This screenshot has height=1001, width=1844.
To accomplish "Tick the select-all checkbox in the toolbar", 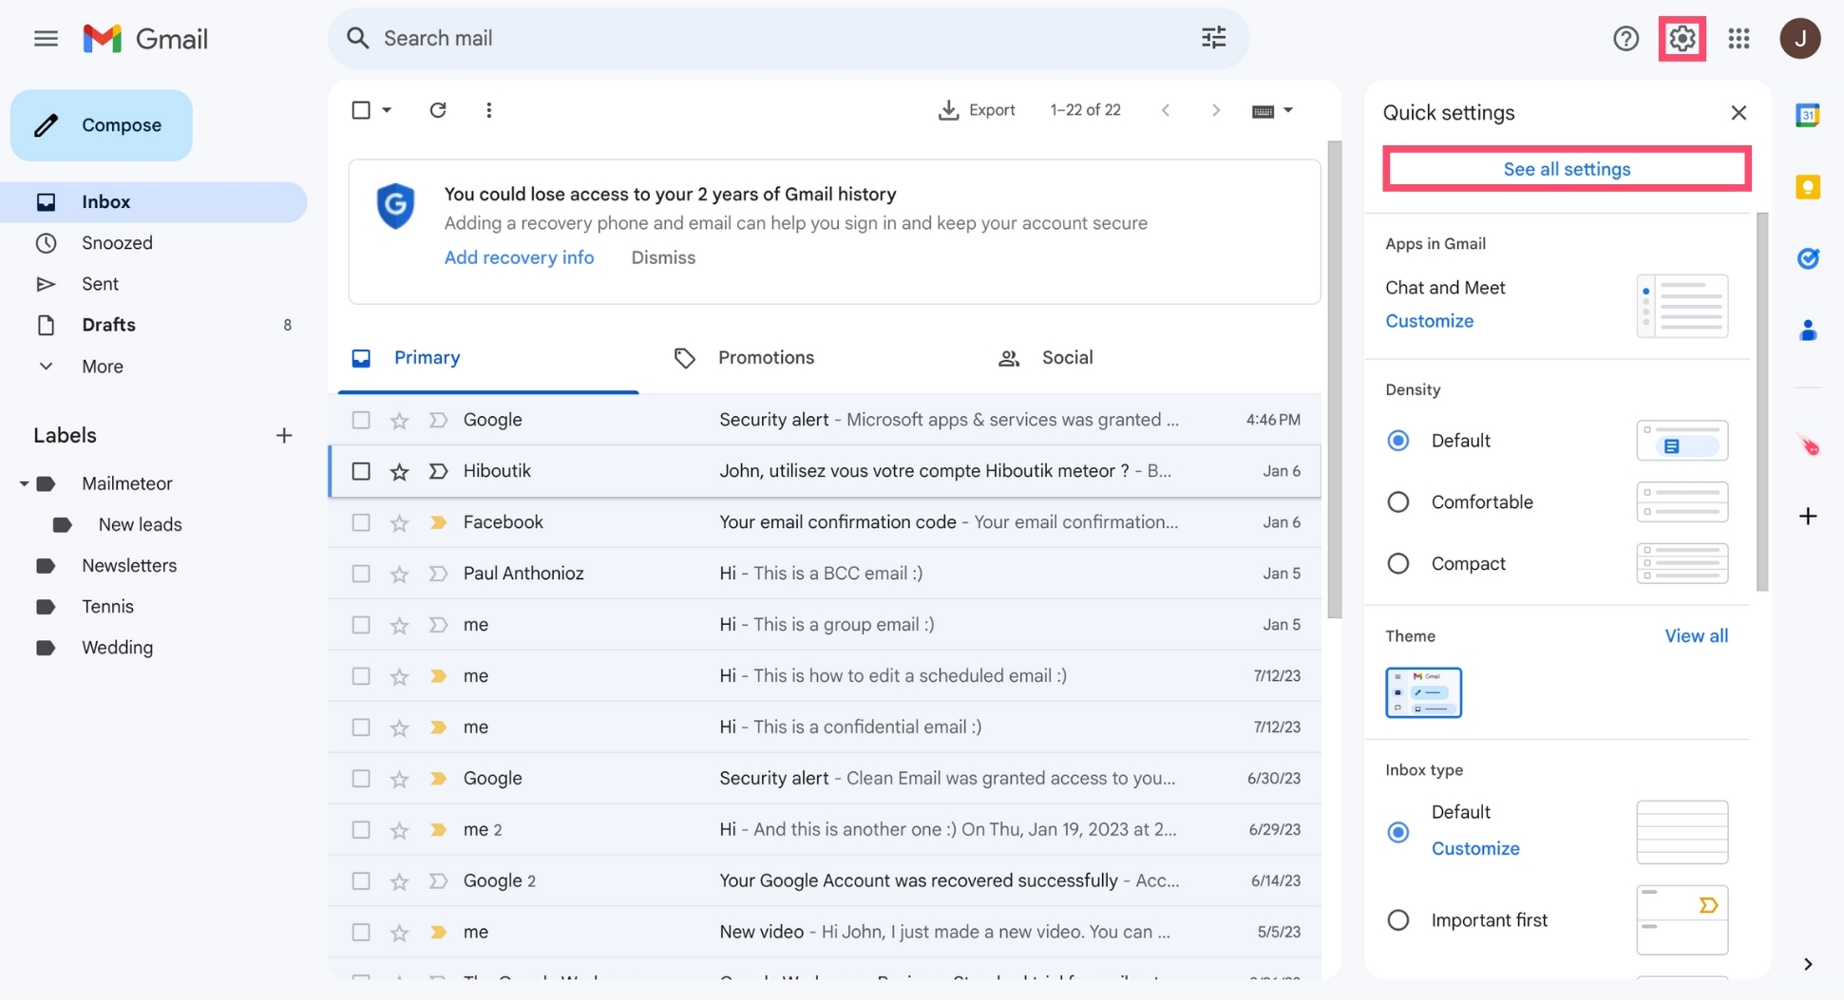I will coord(361,110).
